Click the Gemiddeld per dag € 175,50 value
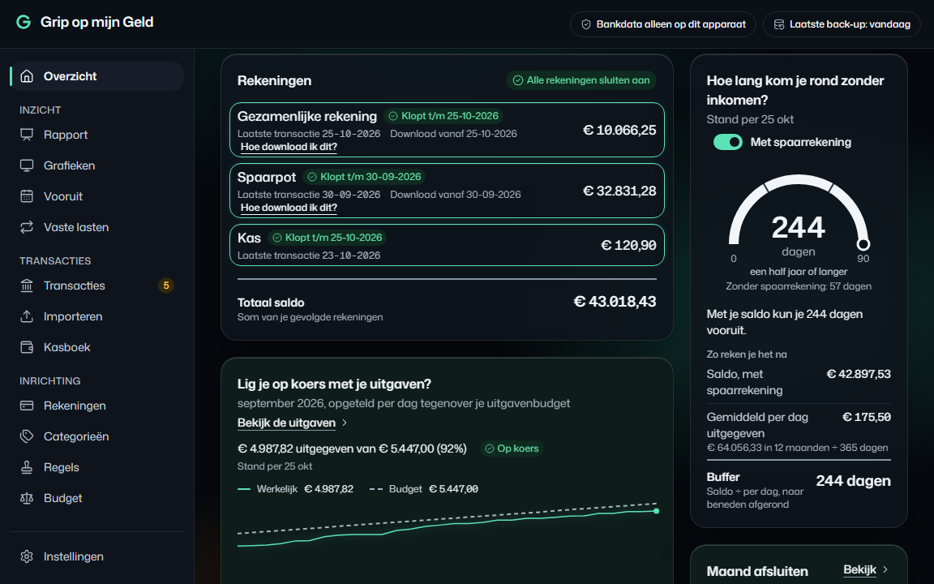This screenshot has height=584, width=934. [867, 417]
